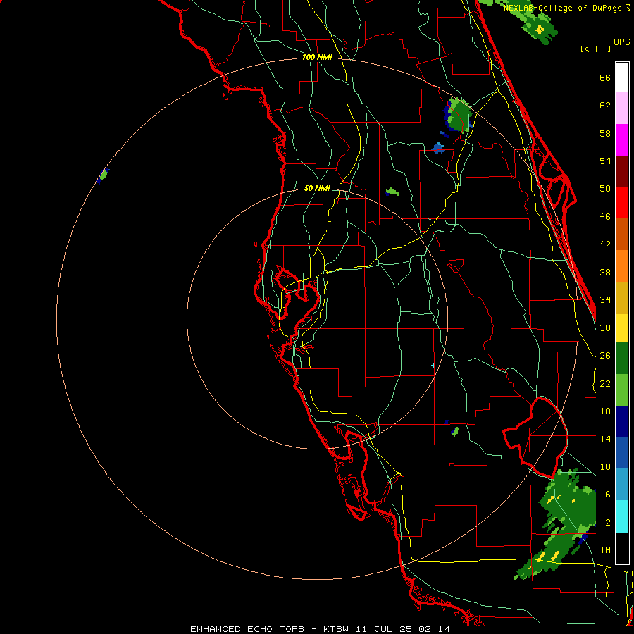Screen dimensions: 634x634
Task: Click 'ENHANCED ECHO TOPS' in the caption
Action: [x=247, y=629]
